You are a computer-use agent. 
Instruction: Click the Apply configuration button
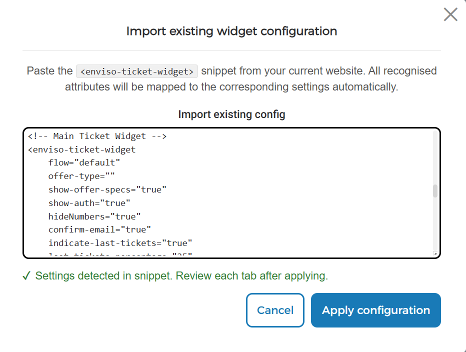pyautogui.click(x=375, y=310)
